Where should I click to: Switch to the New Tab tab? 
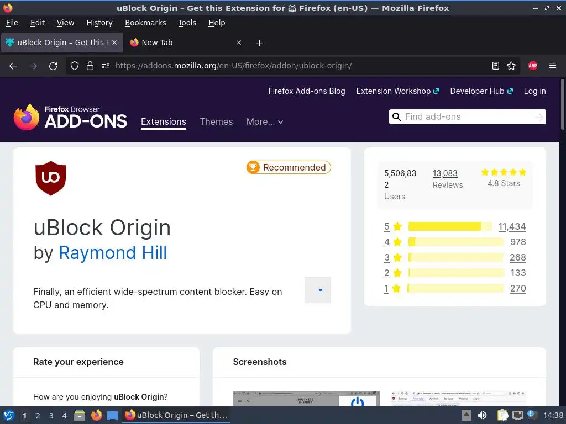coord(186,43)
